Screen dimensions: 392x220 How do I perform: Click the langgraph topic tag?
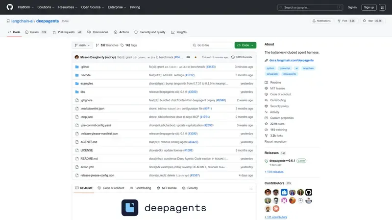pos(272,74)
